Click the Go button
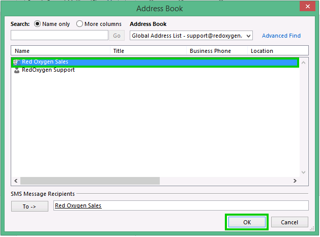This screenshot has width=320, height=237. click(117, 36)
